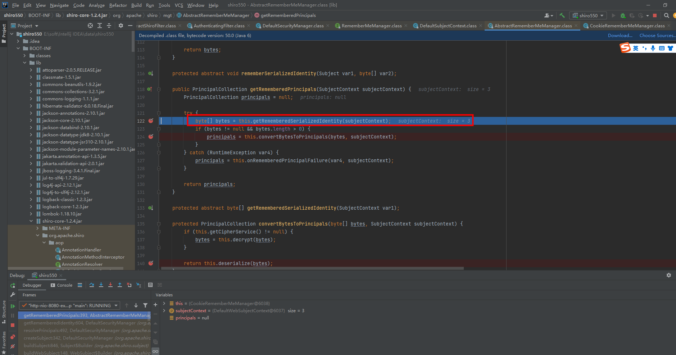Expand the META-INF folder
This screenshot has width=676, height=355.
tap(37, 228)
